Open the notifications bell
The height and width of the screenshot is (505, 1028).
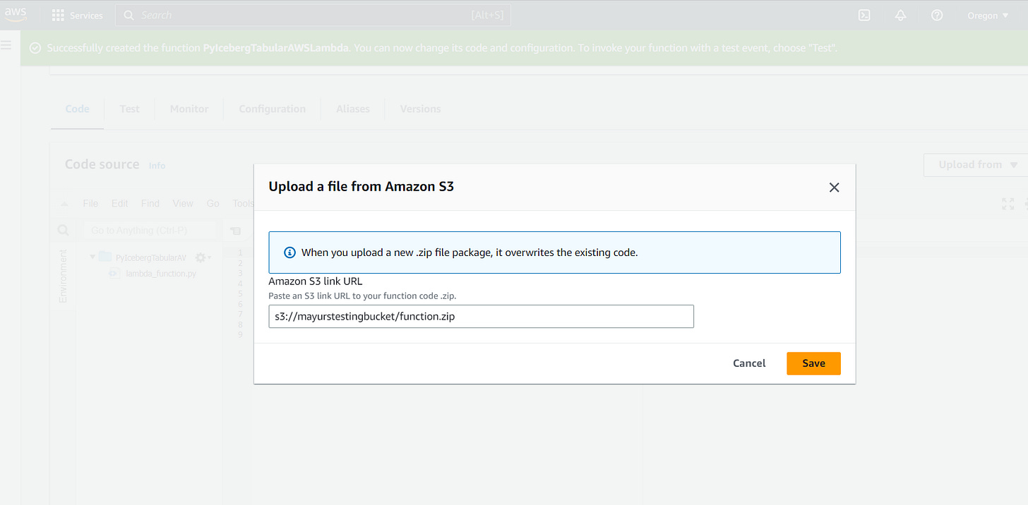(x=900, y=15)
